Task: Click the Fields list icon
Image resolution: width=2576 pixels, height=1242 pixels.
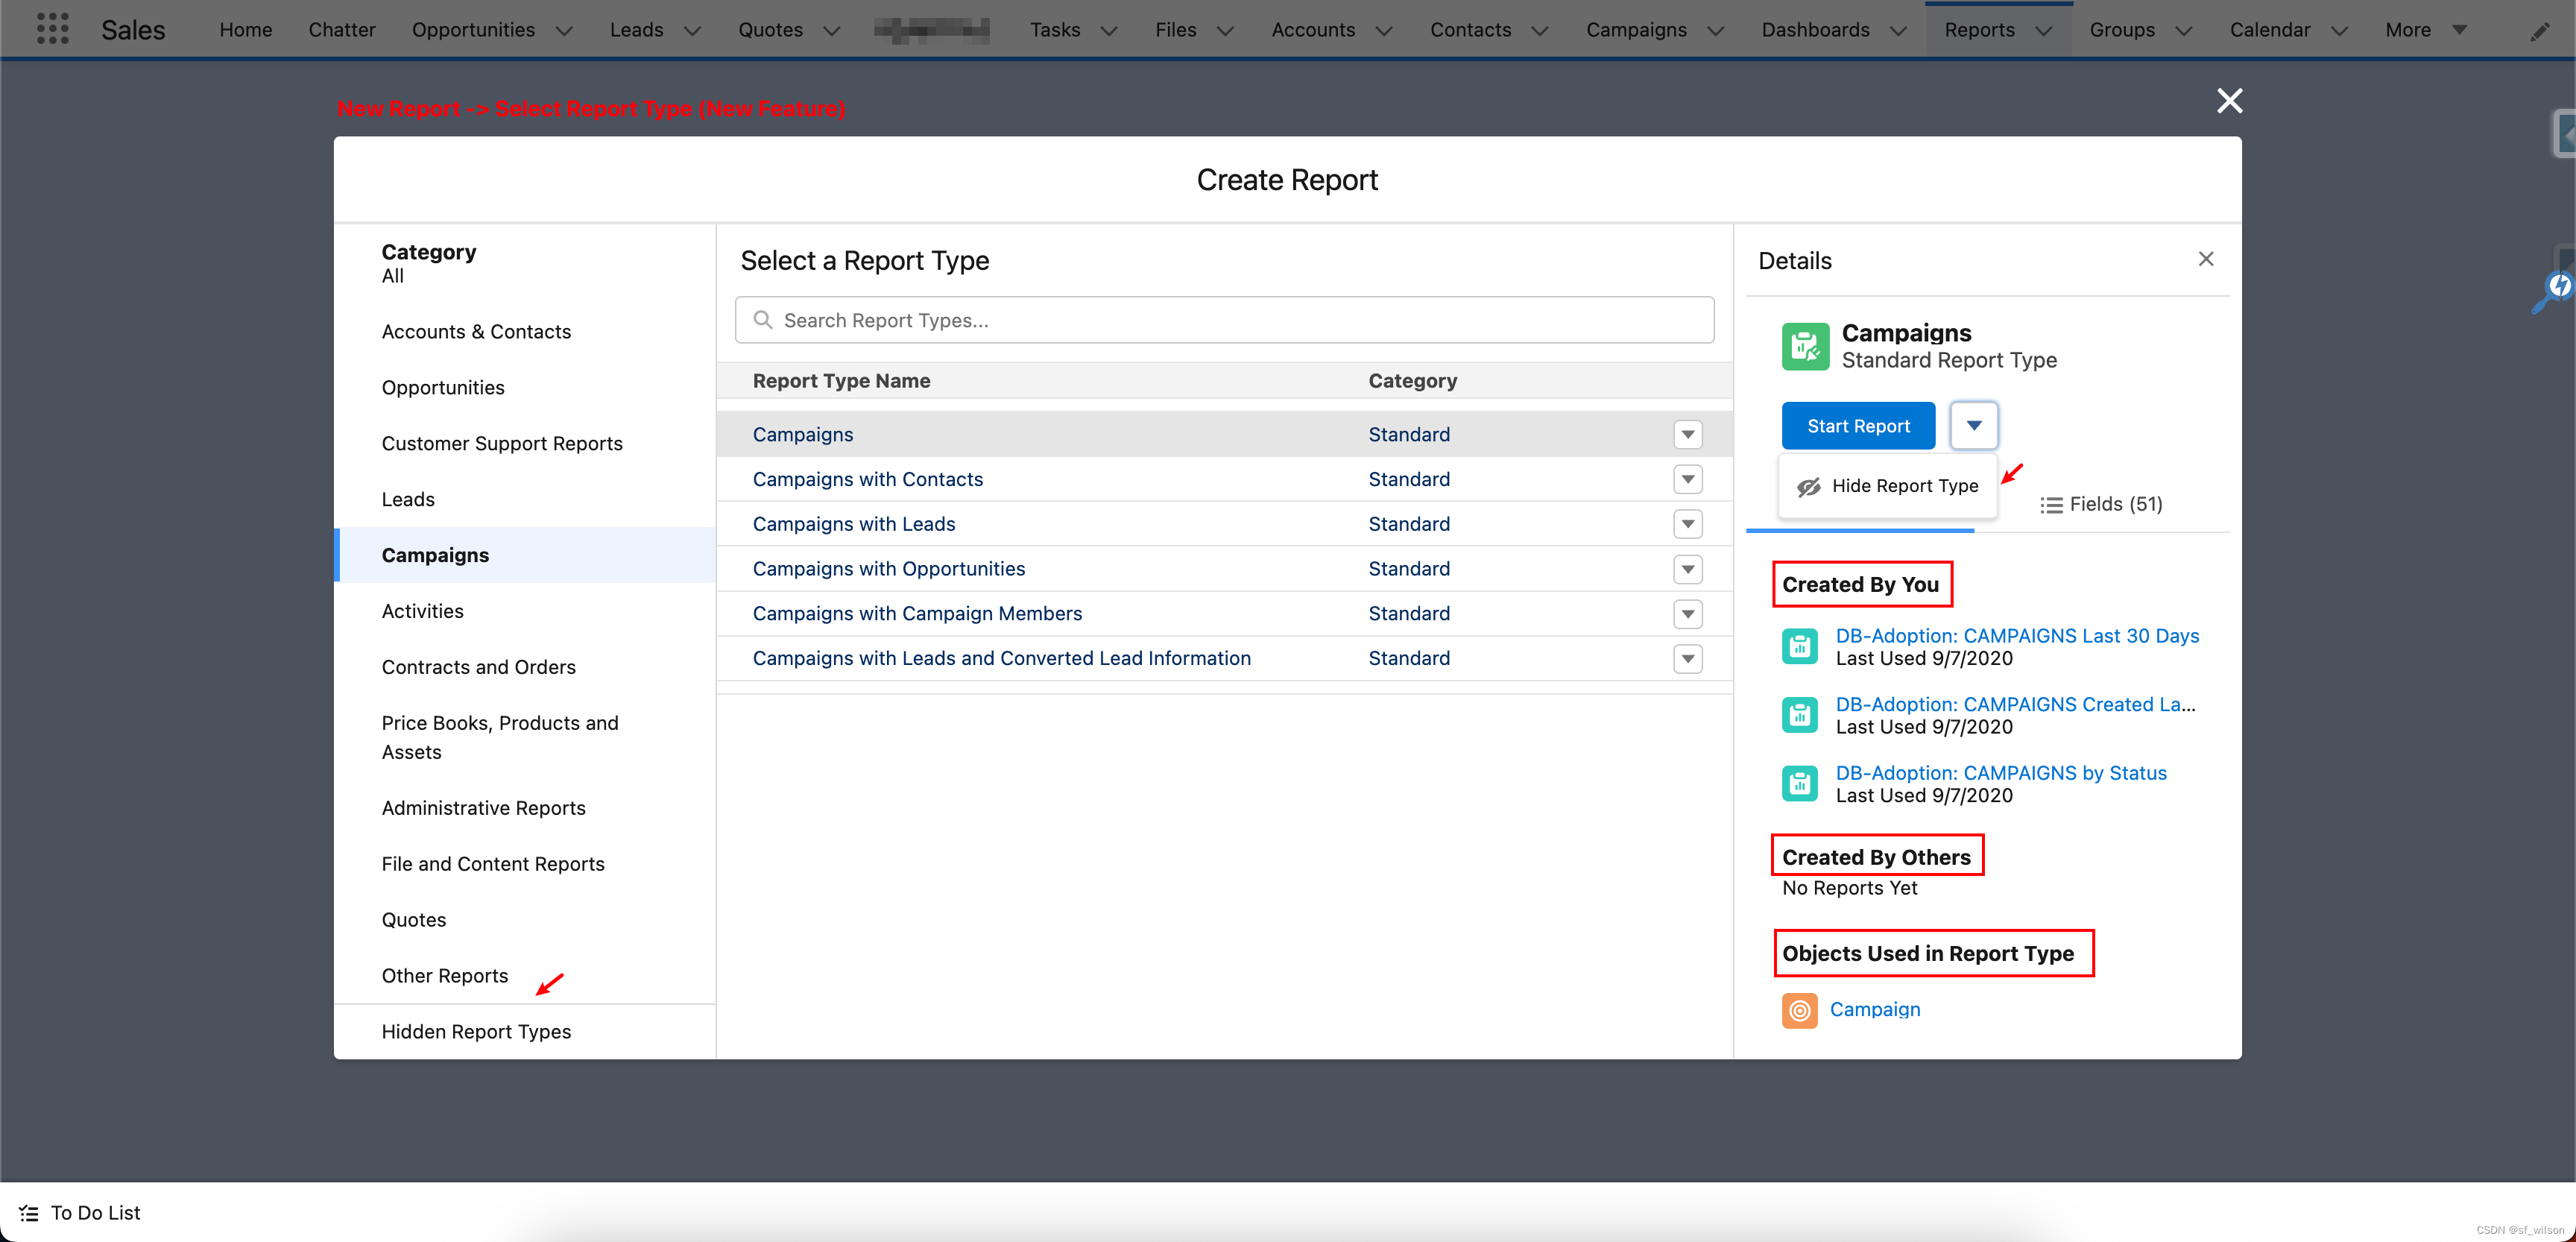Action: pyautogui.click(x=2051, y=505)
